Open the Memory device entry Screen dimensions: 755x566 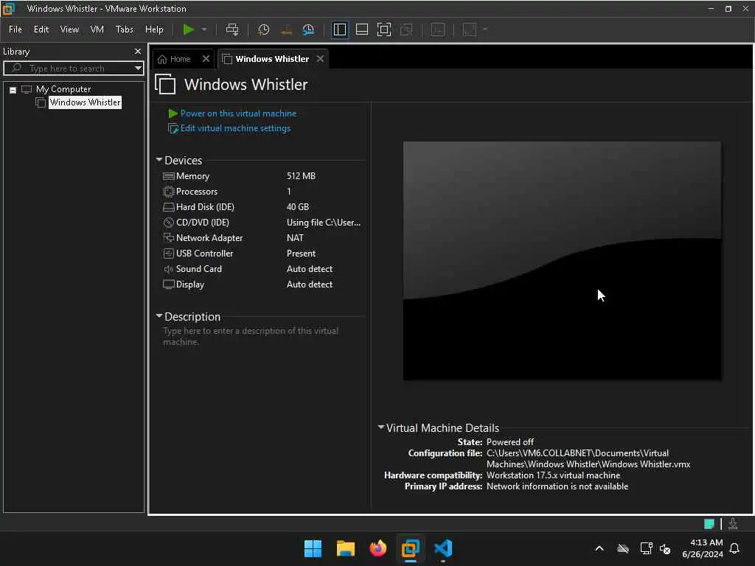192,176
